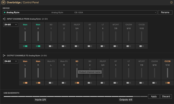Screen dimensions: 174x104
Task: Enable output CH/OH 9/10 channel switch
Action: pos(155,83)
